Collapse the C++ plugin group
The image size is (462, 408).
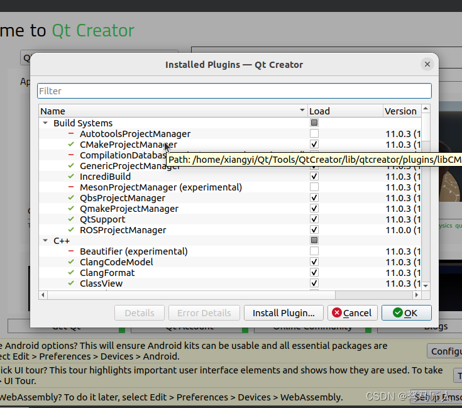pyautogui.click(x=45, y=240)
